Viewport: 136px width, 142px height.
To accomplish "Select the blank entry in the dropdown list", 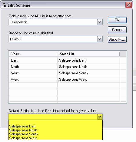I will coord(55,122).
